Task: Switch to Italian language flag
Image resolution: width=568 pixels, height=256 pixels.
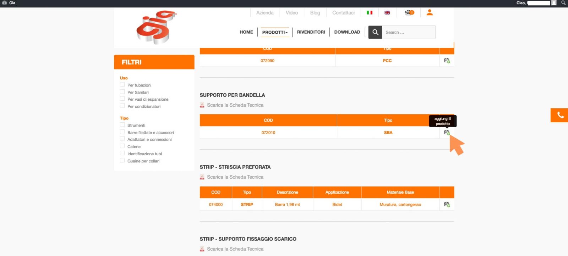Action: (x=370, y=13)
